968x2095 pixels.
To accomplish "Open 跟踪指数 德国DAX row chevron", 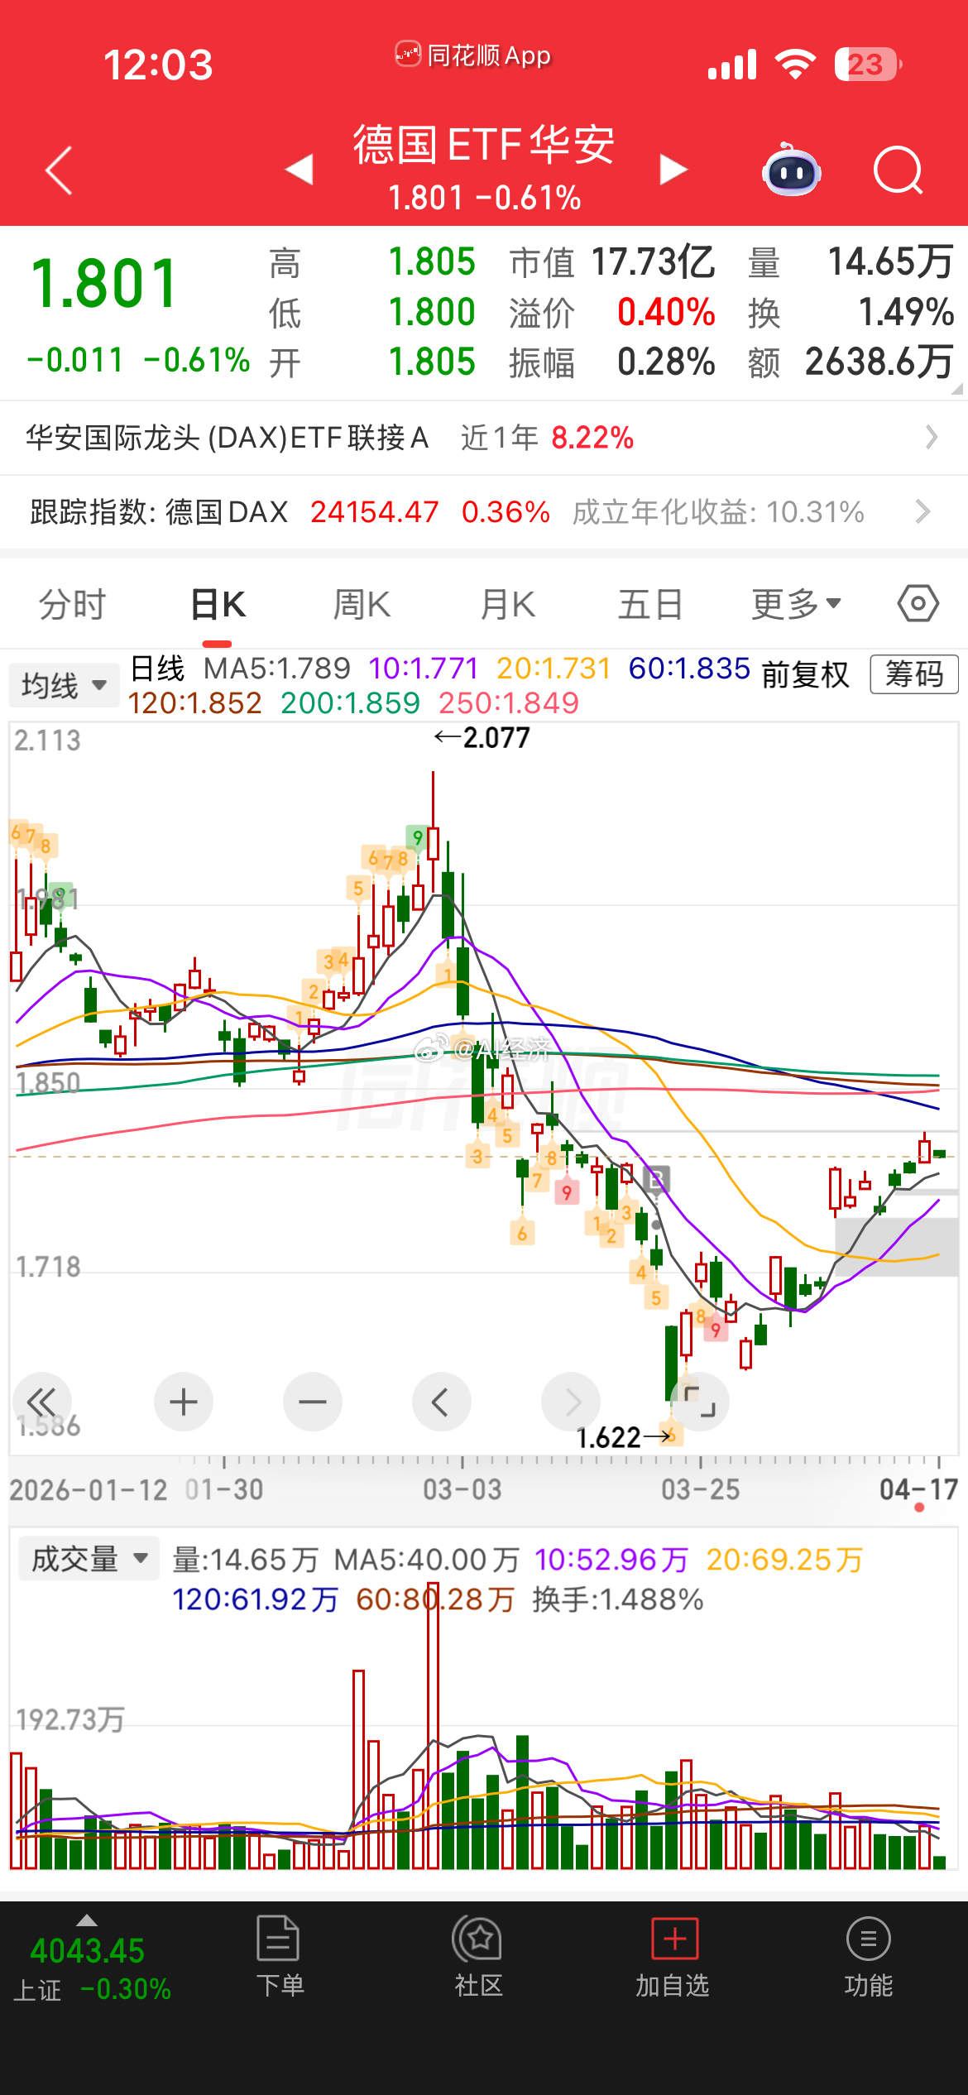I will [x=923, y=511].
